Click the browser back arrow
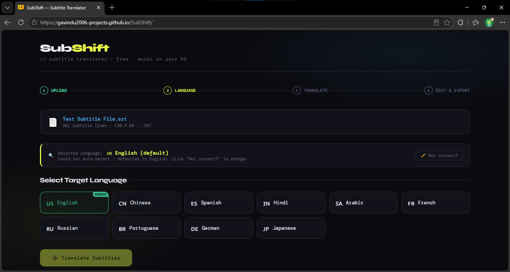Image resolution: width=510 pixels, height=272 pixels. tap(7, 22)
